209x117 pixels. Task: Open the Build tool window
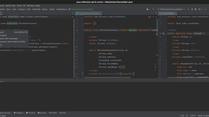tap(63, 113)
